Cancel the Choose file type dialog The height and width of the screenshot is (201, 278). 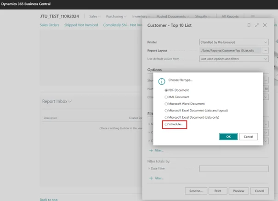point(249,137)
